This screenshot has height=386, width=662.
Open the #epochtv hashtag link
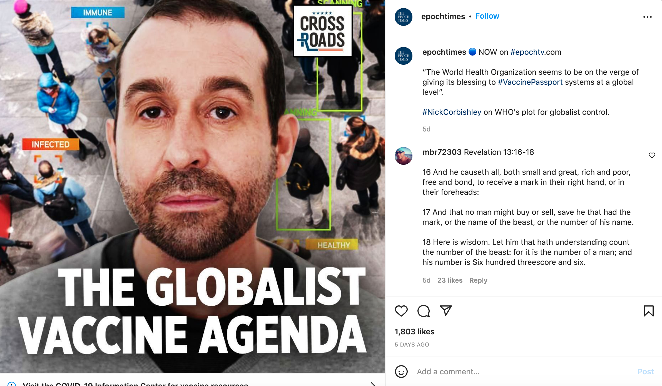click(x=527, y=52)
